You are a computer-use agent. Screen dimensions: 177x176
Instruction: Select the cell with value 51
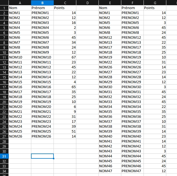point(65,132)
